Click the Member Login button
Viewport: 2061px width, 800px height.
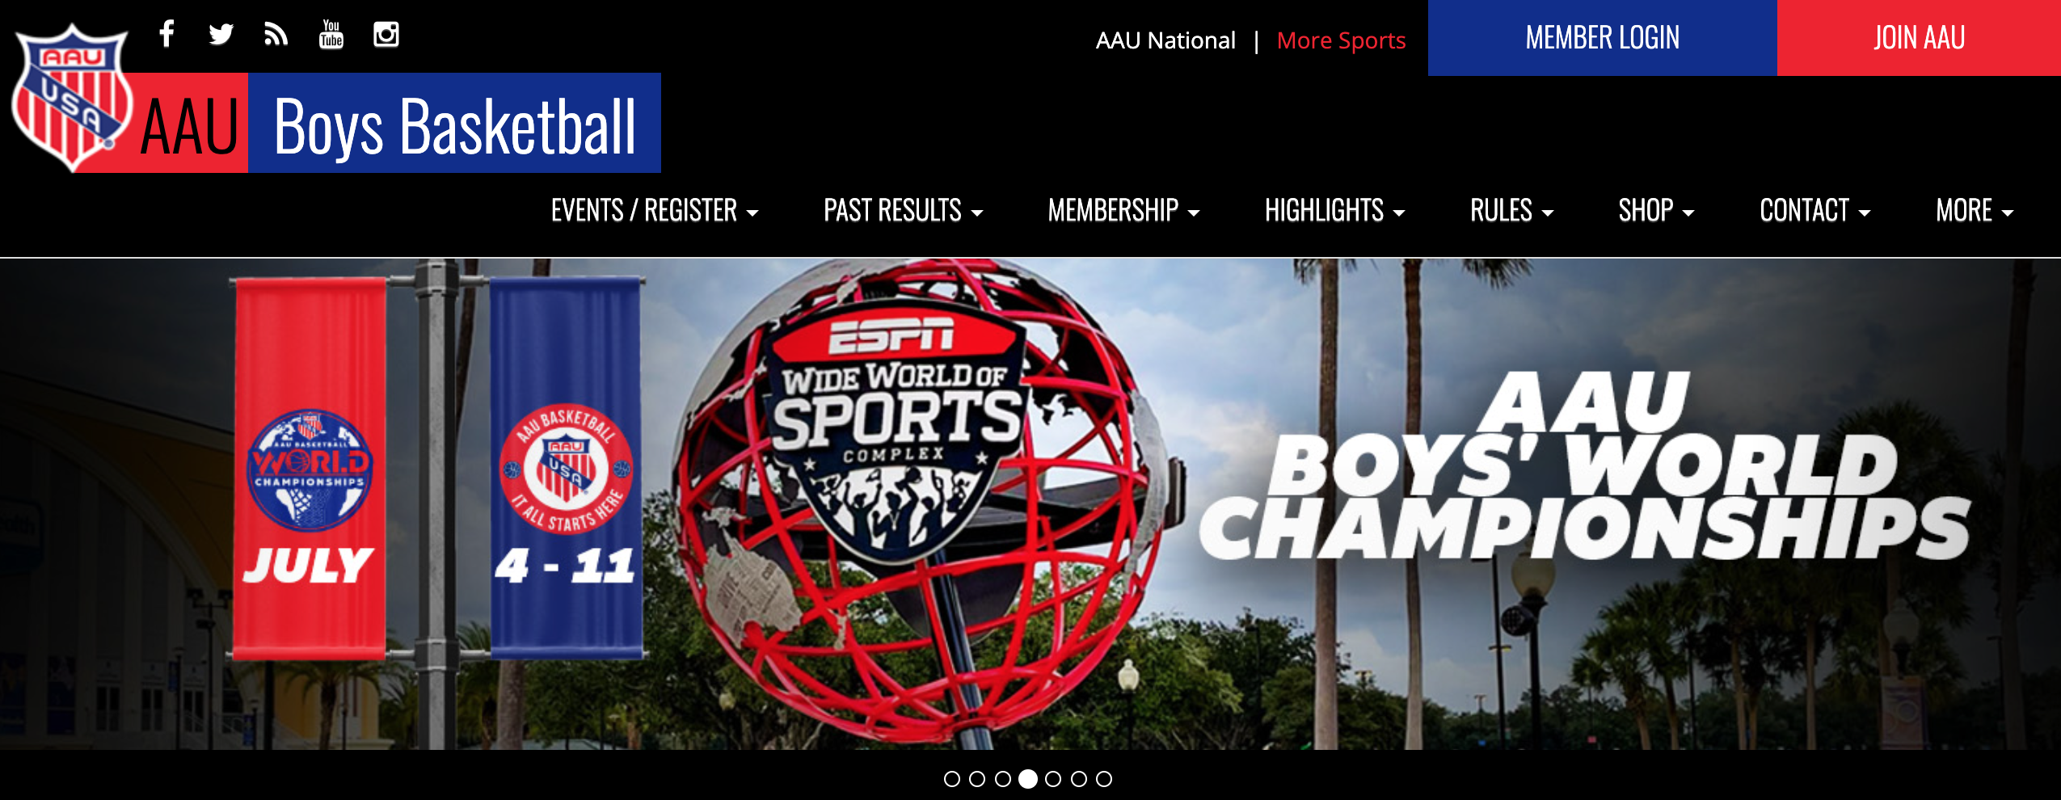[x=1603, y=38]
